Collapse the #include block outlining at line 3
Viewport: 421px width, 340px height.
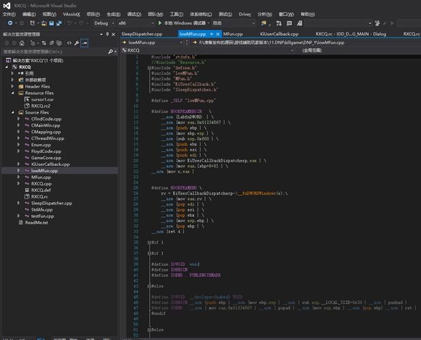point(149,68)
